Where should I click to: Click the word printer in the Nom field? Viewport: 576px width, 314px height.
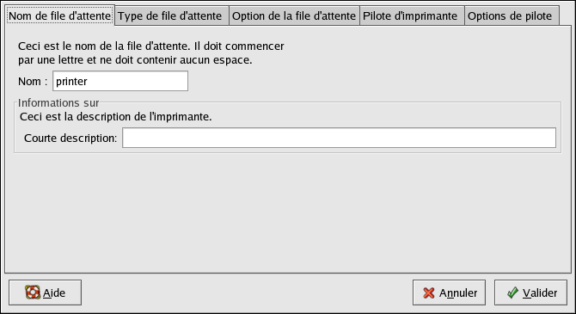[x=71, y=81]
